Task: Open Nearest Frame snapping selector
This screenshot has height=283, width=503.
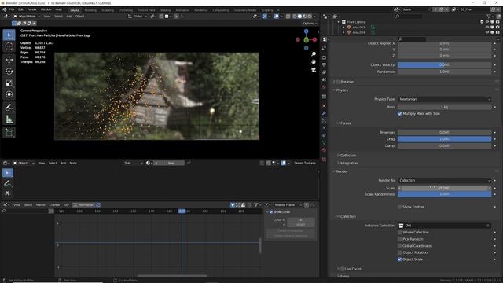Action: (x=288, y=204)
